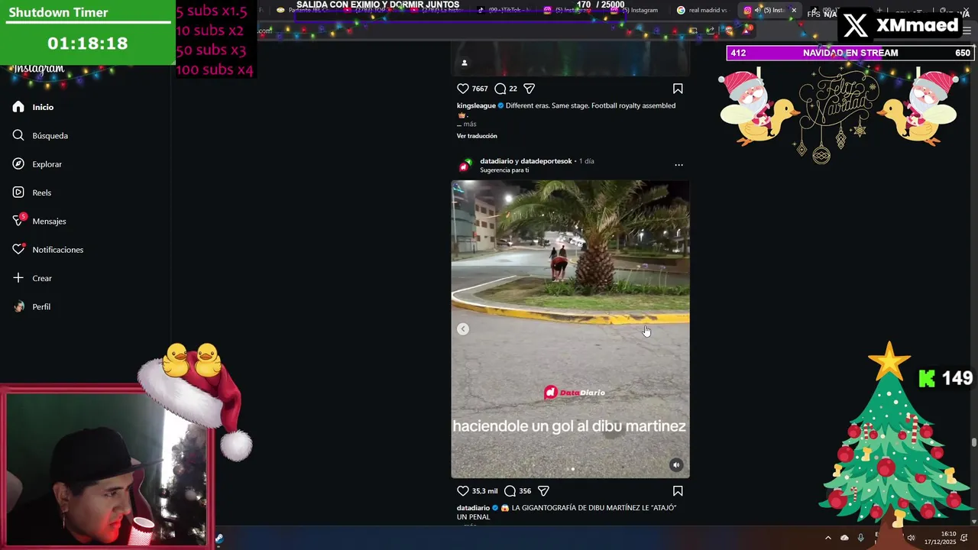This screenshot has height=550, width=978.
Task: Open Explorar from the sidebar
Action: click(x=37, y=164)
